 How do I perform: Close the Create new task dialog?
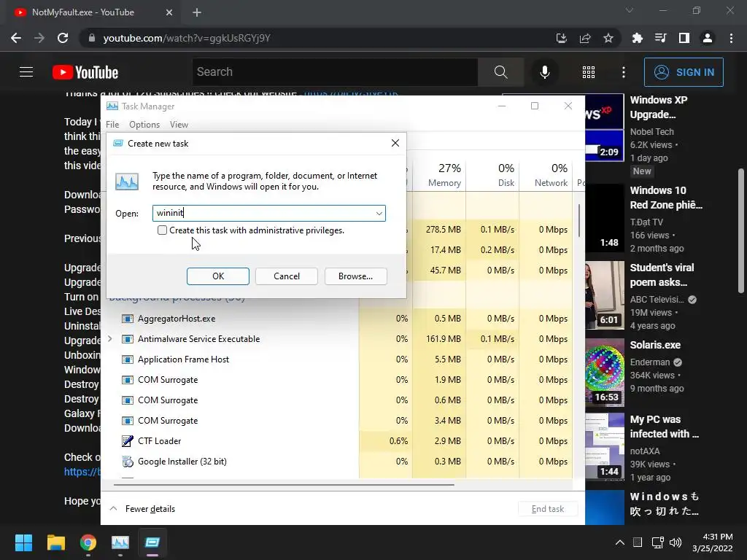[x=395, y=144]
